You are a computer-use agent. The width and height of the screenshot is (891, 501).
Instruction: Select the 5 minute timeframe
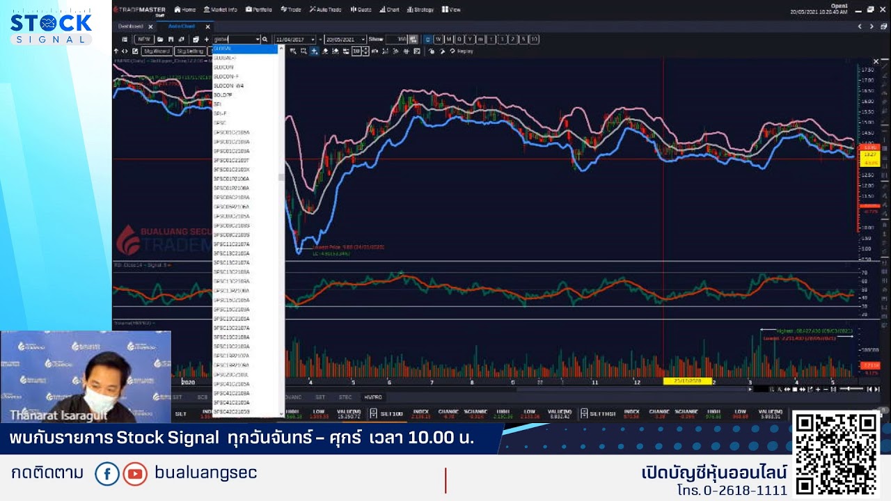(523, 40)
